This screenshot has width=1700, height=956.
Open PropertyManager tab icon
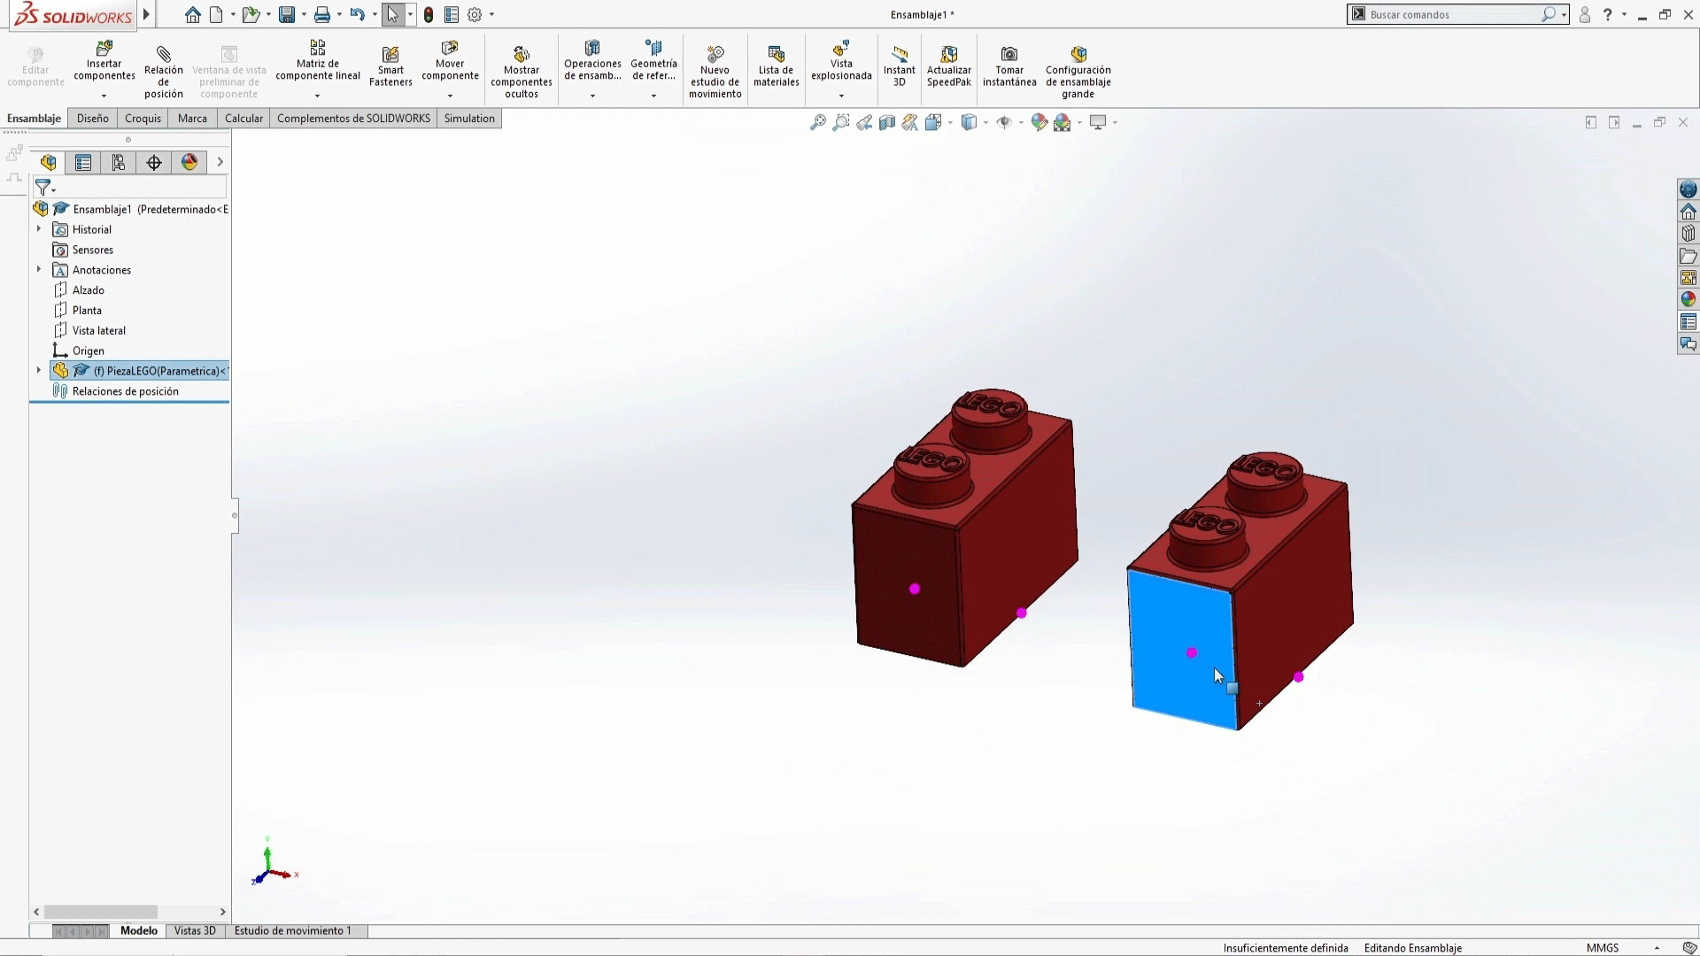(x=83, y=162)
